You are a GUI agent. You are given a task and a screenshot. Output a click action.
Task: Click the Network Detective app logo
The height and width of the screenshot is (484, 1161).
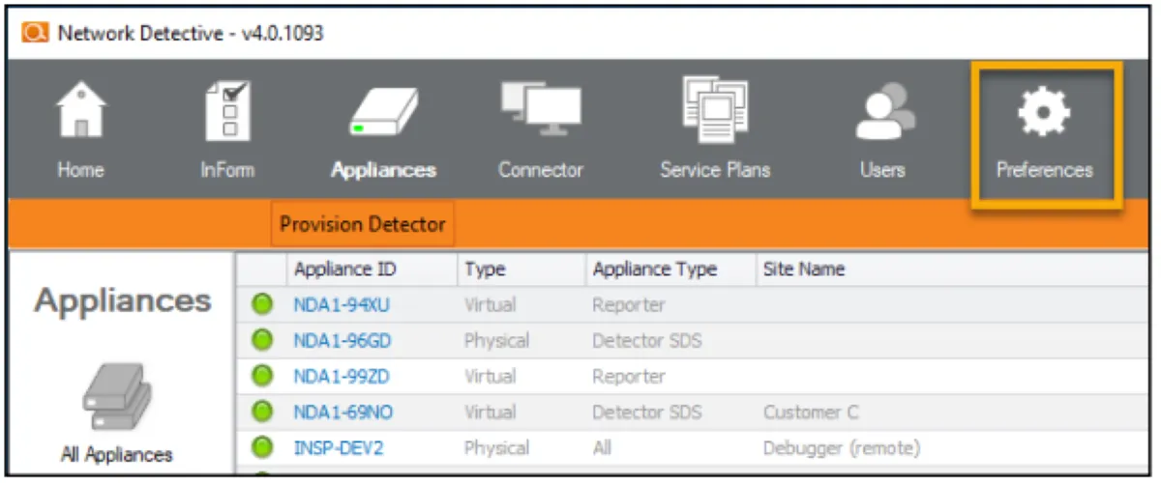point(35,33)
